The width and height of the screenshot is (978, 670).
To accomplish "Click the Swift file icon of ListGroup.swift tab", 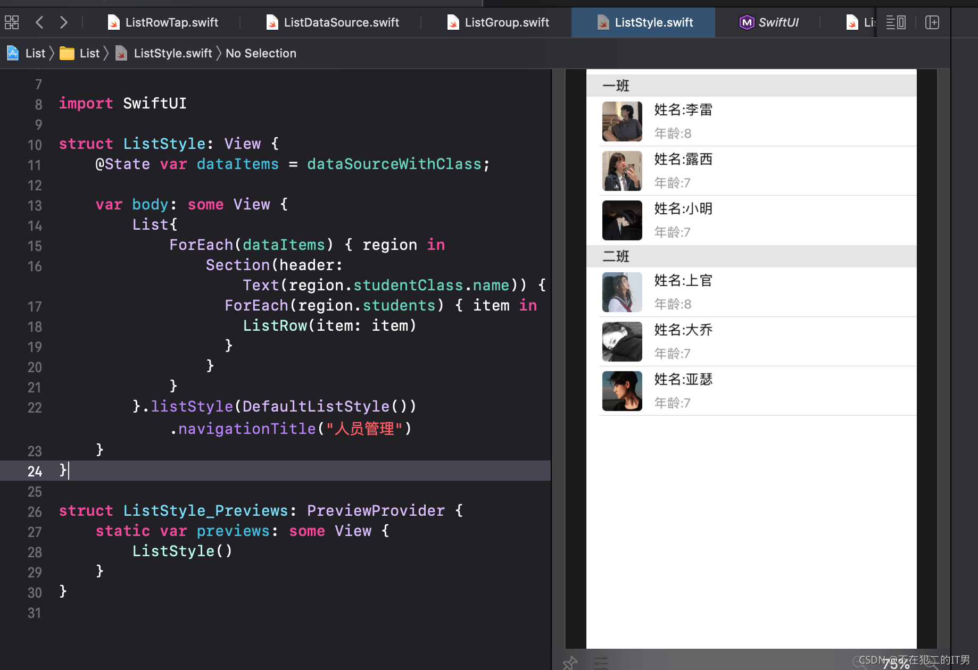I will (453, 22).
